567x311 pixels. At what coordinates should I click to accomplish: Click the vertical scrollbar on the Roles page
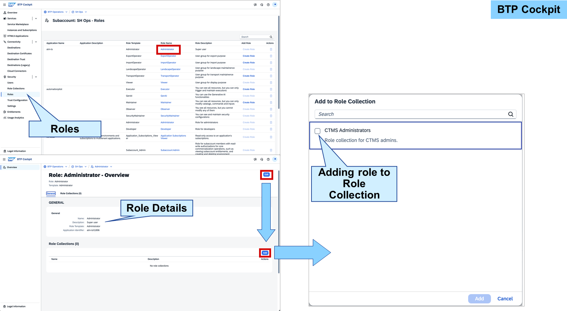pyautogui.click(x=279, y=62)
